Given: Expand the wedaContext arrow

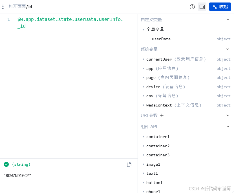Looking at the screenshot, I should (144, 105).
